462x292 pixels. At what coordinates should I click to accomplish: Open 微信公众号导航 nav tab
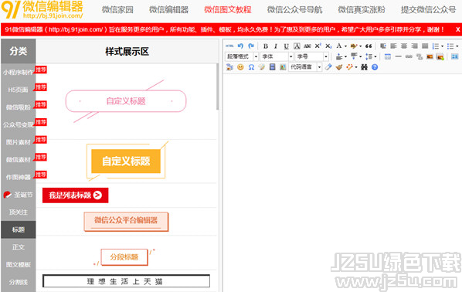294,10
